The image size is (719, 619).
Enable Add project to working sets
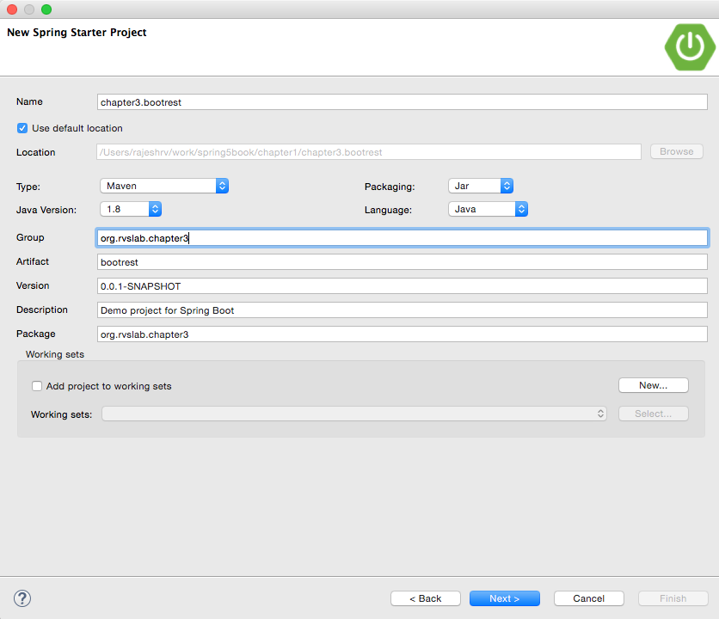(37, 386)
